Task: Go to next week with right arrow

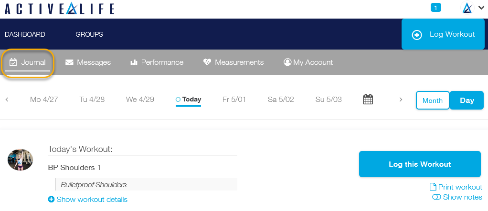Action: [x=401, y=100]
